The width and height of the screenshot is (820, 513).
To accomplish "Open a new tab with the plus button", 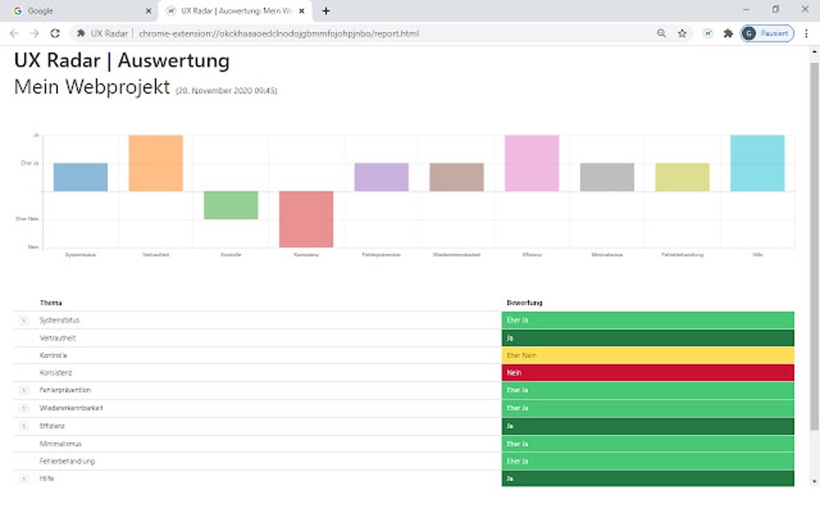I will [x=326, y=11].
